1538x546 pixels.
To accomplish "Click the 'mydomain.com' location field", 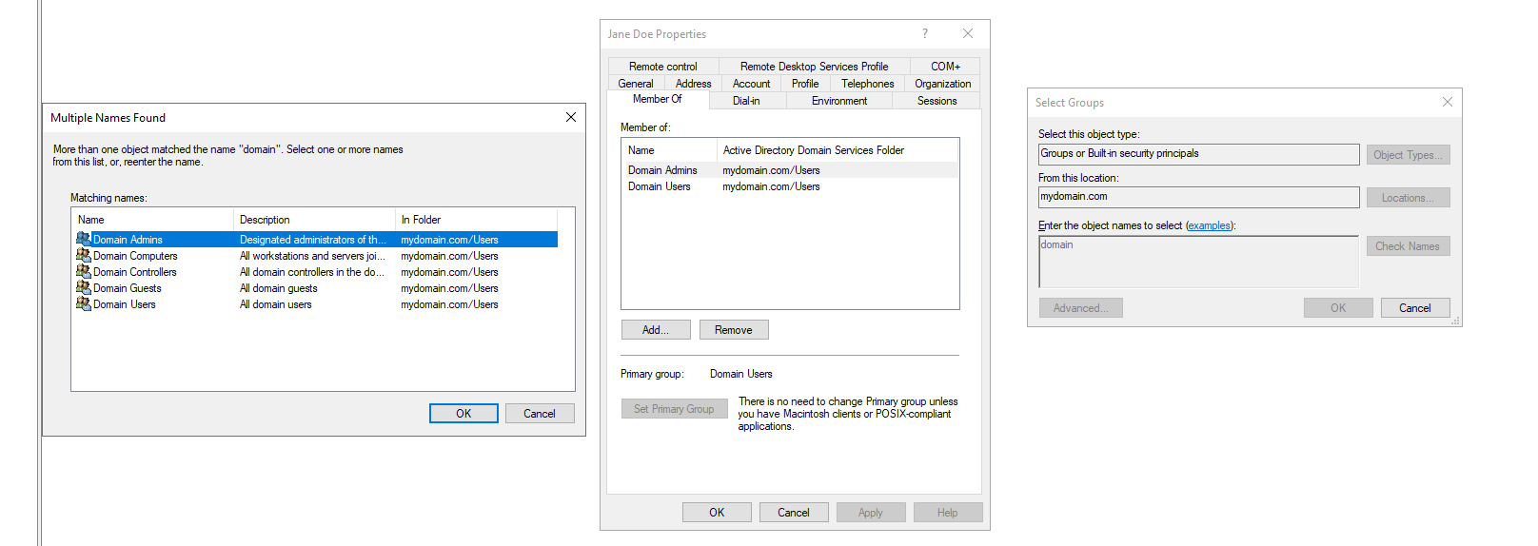I will [1199, 197].
